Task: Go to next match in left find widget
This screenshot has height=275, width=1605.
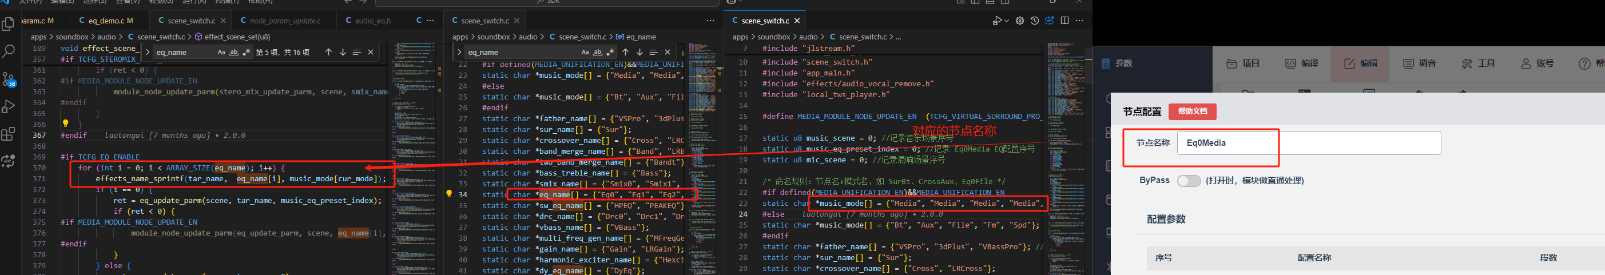Action: pos(343,52)
